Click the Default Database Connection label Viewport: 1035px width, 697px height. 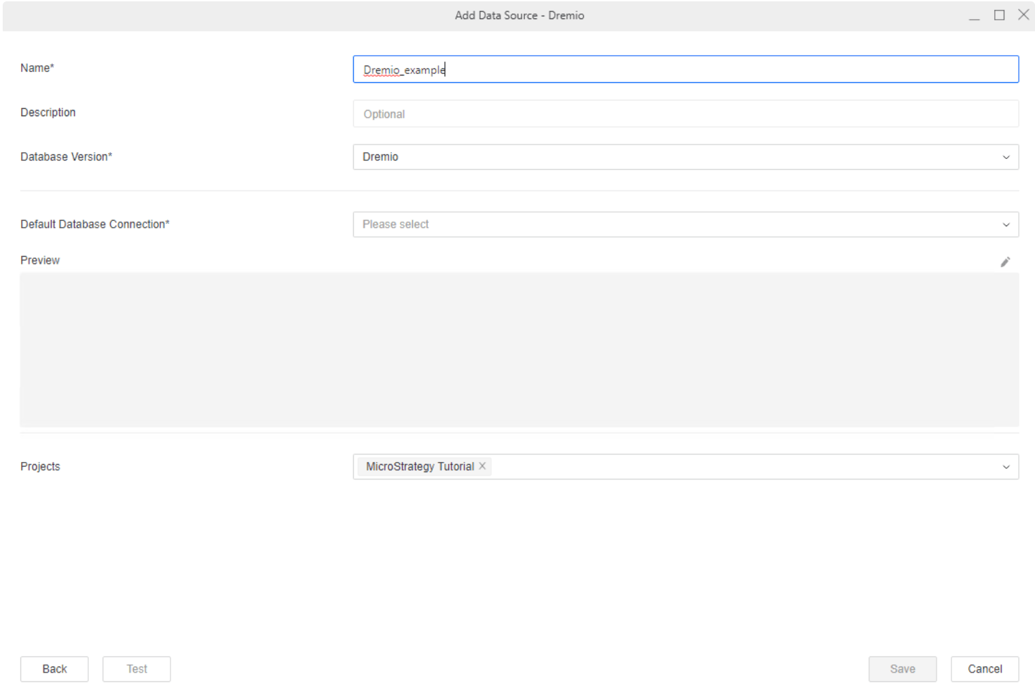[95, 224]
